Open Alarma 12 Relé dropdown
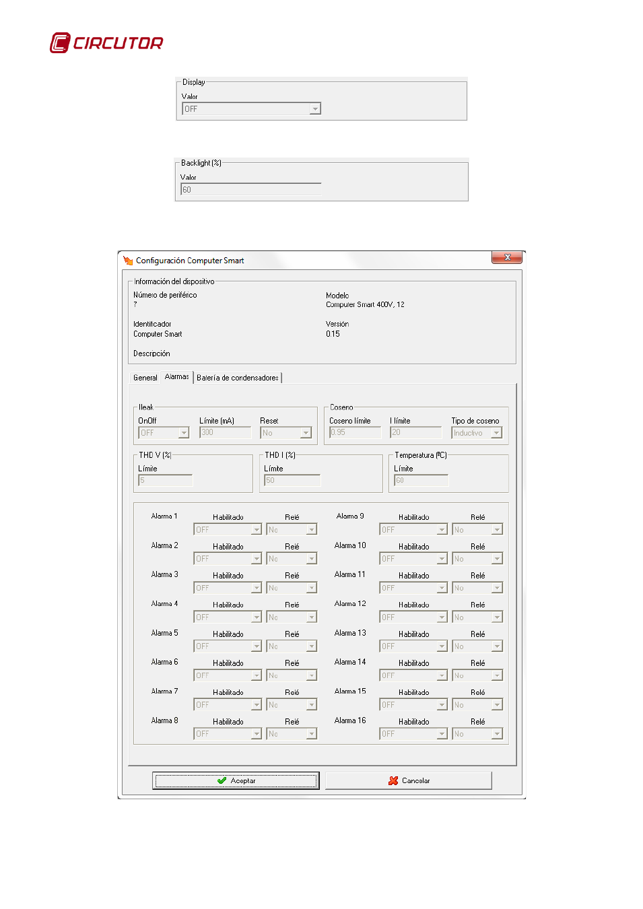 click(477, 617)
